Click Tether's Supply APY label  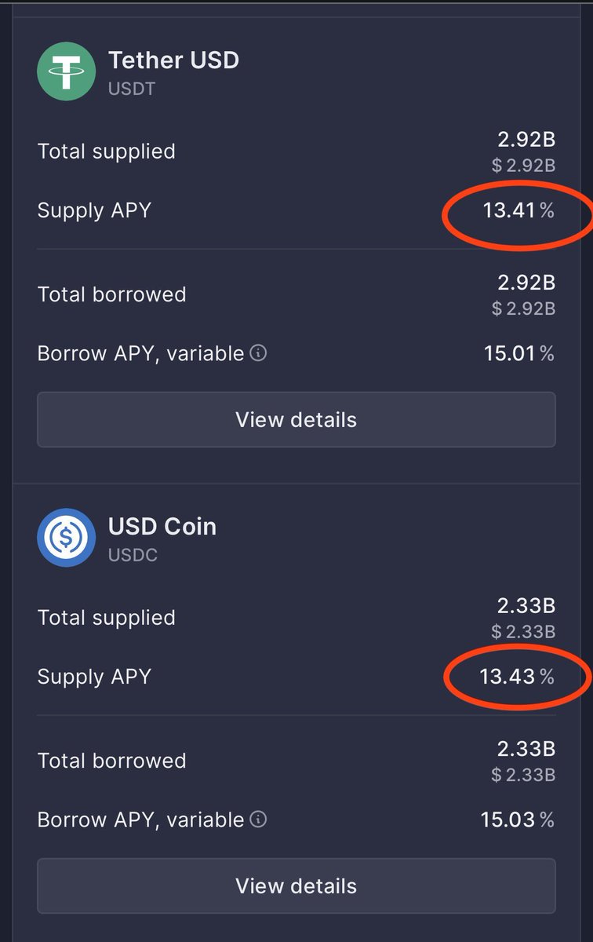94,210
